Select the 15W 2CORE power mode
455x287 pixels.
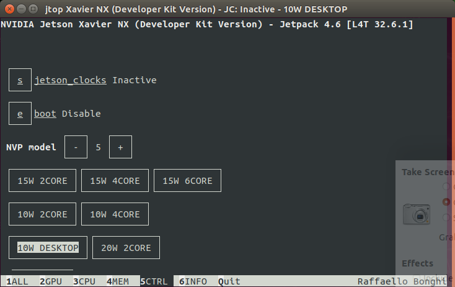[x=42, y=181]
